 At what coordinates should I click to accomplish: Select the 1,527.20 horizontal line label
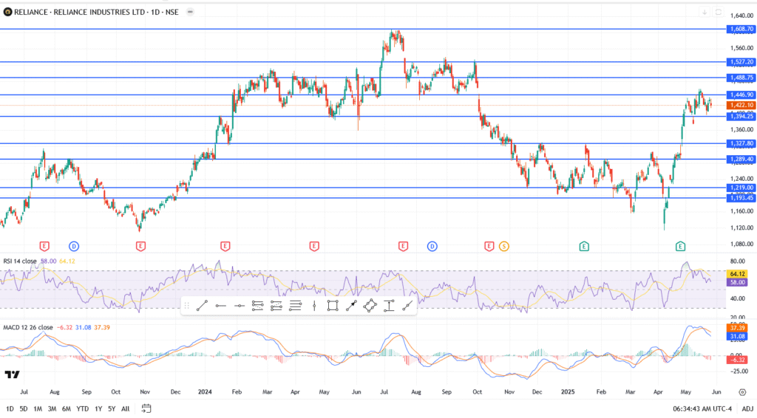[x=741, y=62]
